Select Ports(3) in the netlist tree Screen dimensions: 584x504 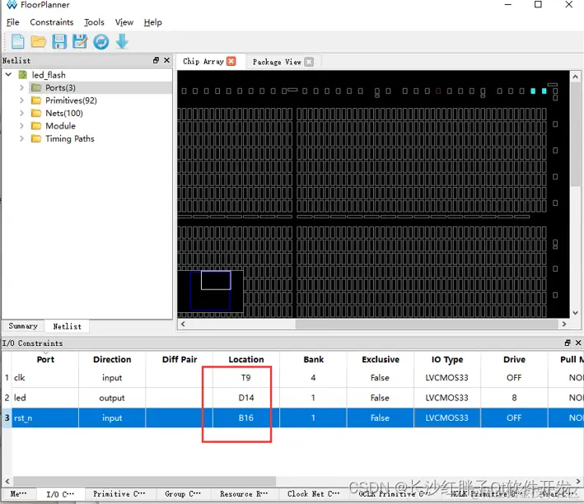tap(60, 88)
